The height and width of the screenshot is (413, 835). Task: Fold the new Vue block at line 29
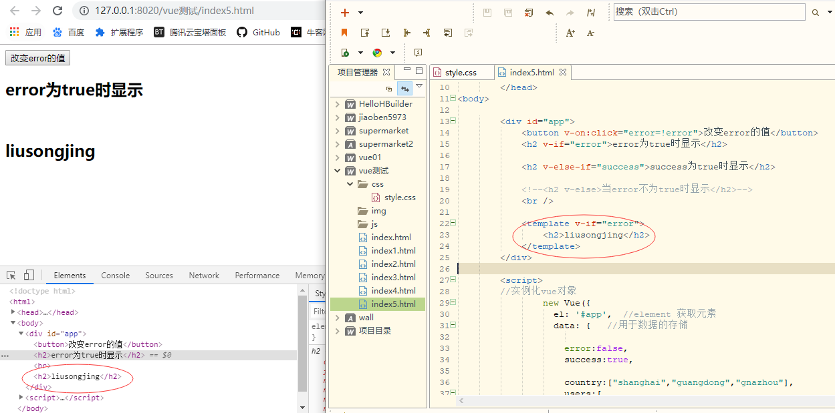453,302
